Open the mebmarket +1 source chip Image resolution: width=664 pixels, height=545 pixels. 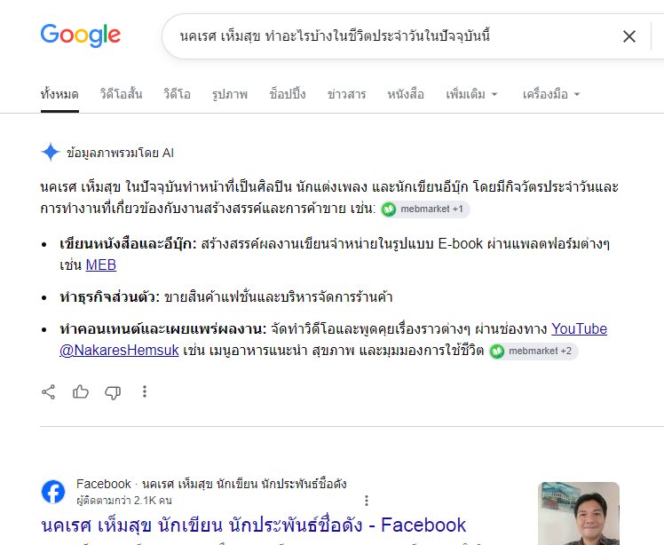[x=425, y=209]
